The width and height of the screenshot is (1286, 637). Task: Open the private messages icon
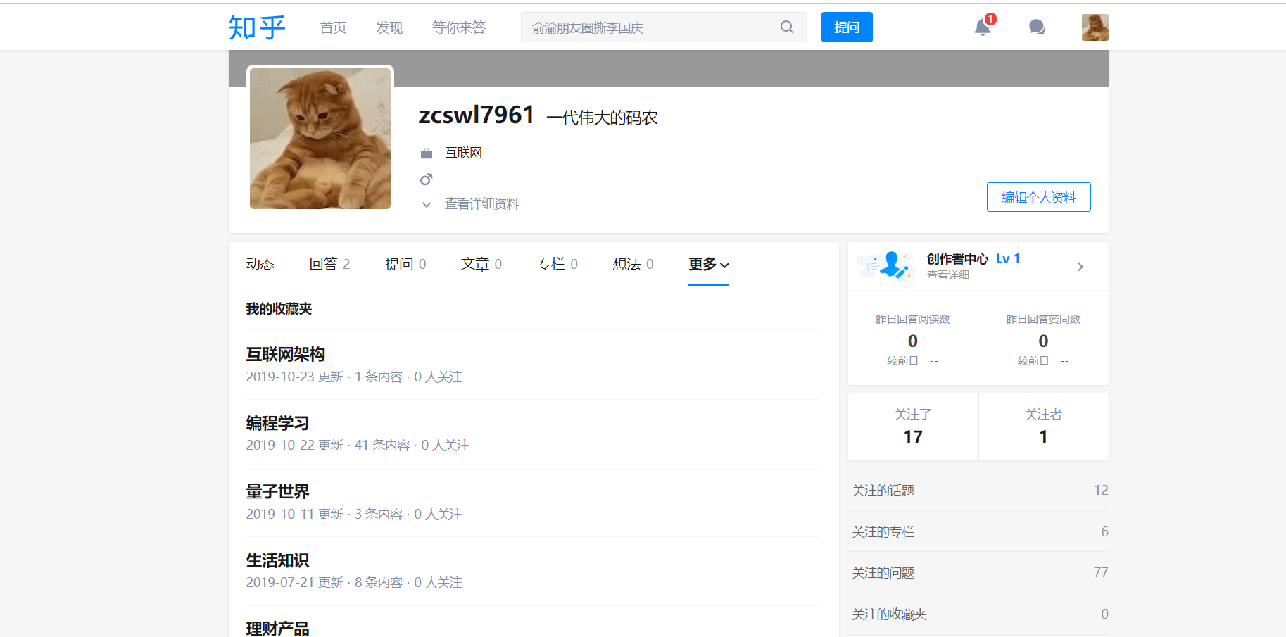[x=1036, y=27]
